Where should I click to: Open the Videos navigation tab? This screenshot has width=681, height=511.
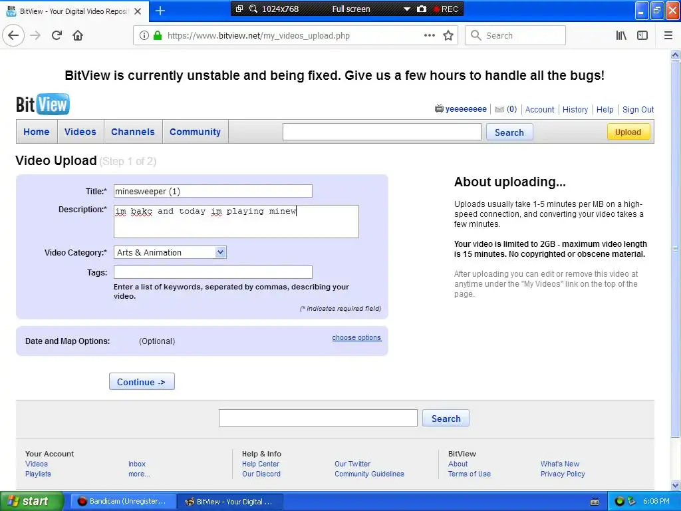click(x=80, y=132)
